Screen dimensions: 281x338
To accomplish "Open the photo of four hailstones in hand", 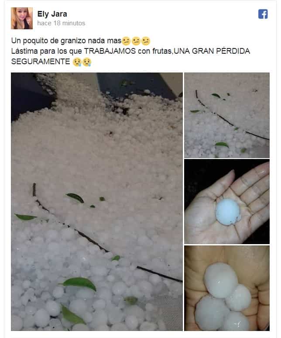I will pyautogui.click(x=227, y=288).
